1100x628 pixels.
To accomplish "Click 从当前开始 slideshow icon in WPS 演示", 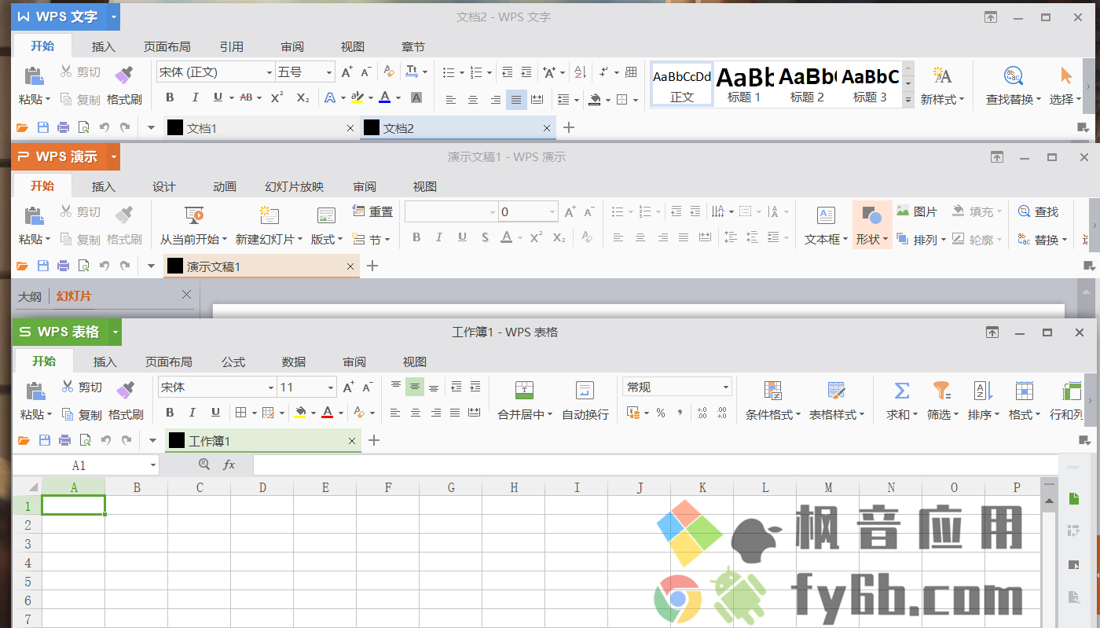I will pos(194,215).
